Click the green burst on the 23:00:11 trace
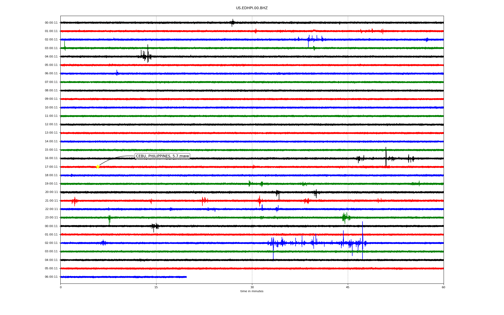This screenshot has width=504, height=315. point(345,217)
